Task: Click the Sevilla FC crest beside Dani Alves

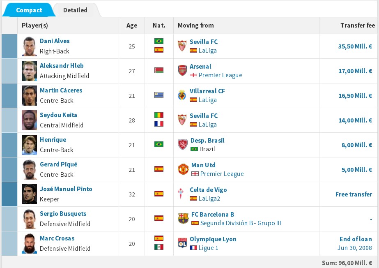Action: click(x=182, y=46)
